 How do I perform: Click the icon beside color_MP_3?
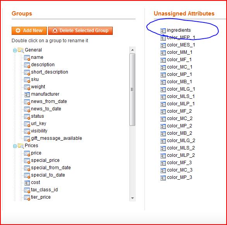coord(163,178)
